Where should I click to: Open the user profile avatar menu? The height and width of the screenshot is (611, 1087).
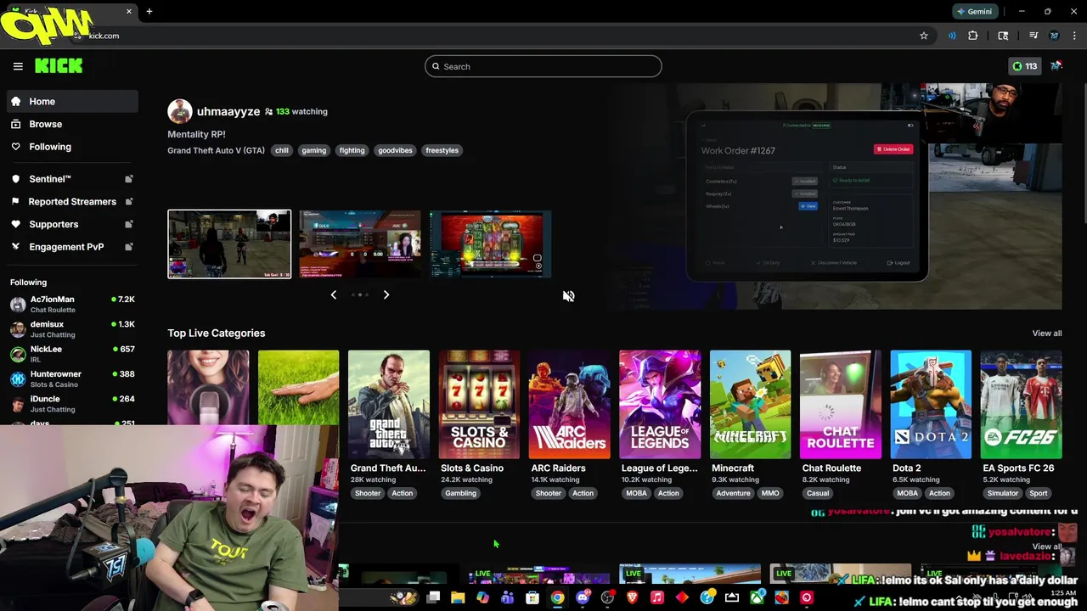1056,66
